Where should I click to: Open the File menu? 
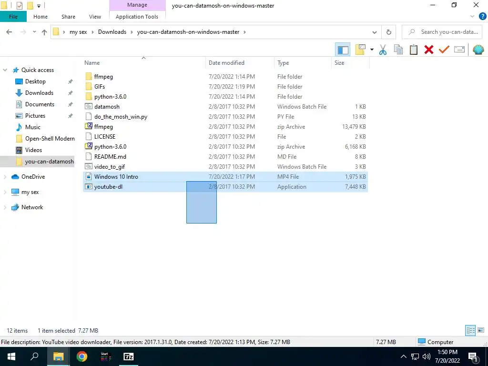coord(13,17)
